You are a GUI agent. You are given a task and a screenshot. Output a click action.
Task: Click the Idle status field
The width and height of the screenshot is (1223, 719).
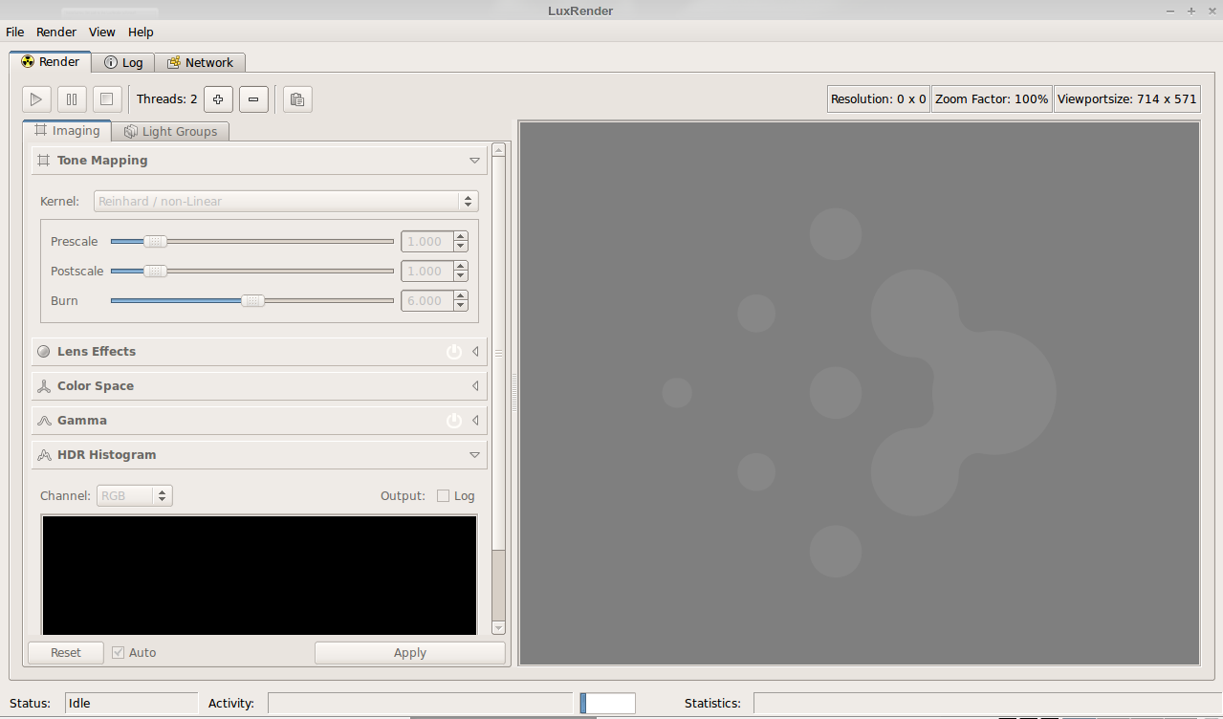(x=131, y=704)
